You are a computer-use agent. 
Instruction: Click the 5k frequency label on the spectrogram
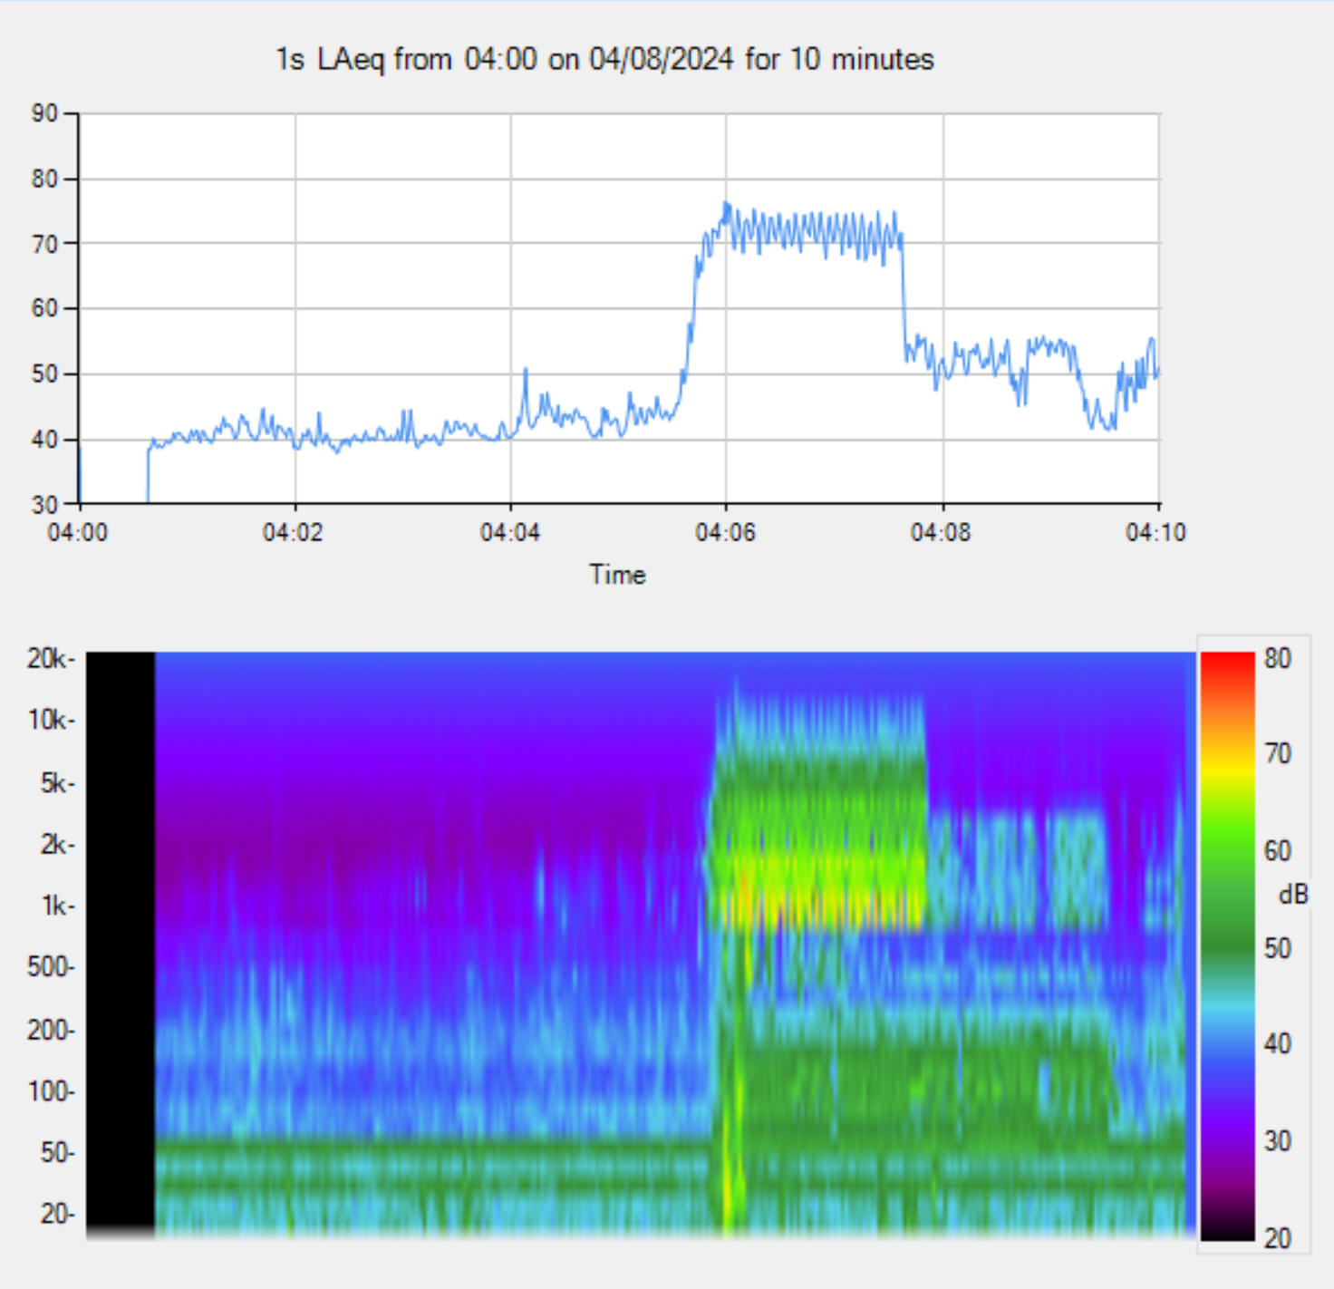click(x=54, y=783)
